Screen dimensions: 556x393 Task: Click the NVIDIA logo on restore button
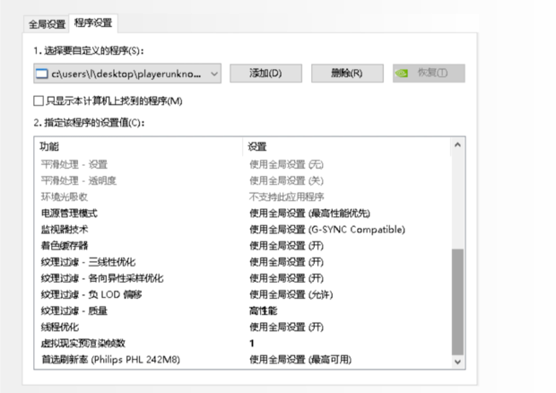402,73
